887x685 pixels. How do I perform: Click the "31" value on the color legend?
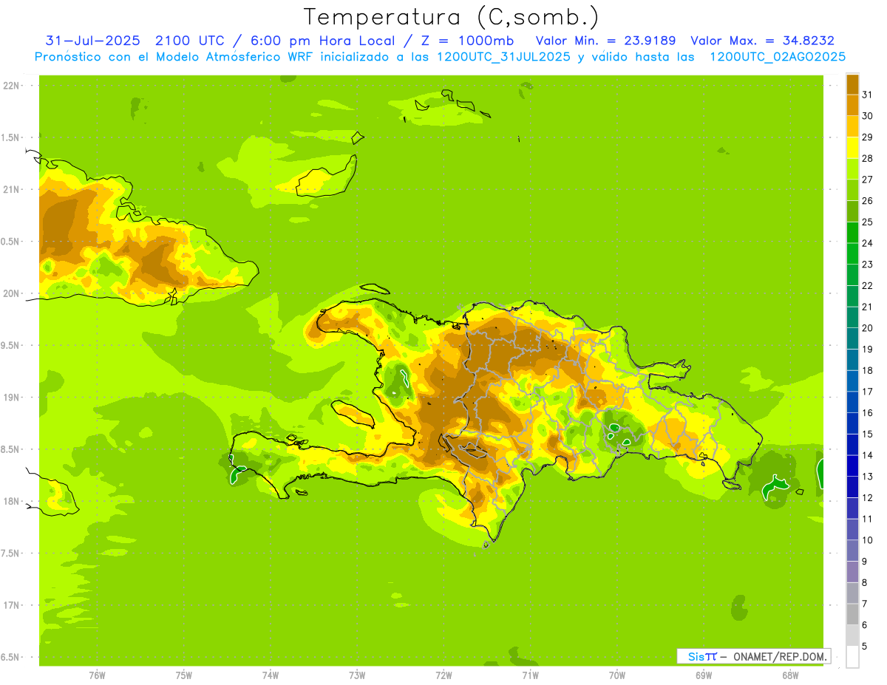point(868,95)
